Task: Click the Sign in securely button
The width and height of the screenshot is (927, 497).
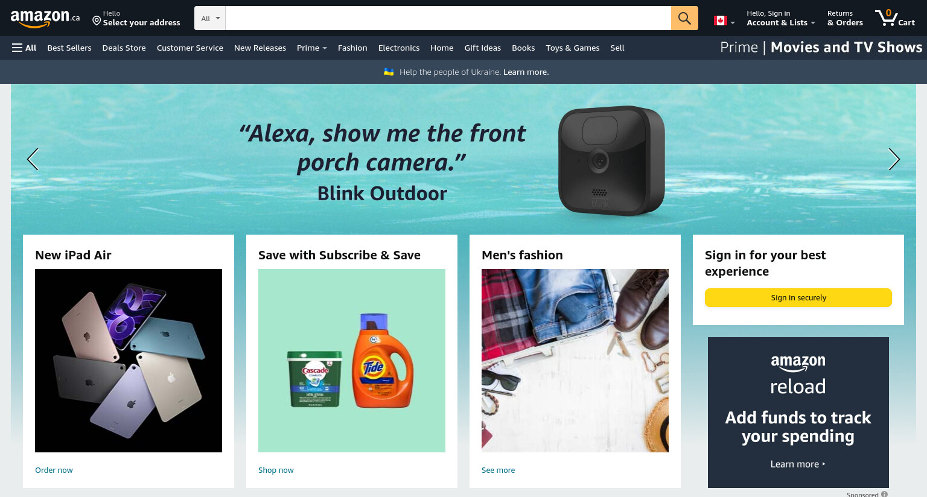Action: coord(798,297)
